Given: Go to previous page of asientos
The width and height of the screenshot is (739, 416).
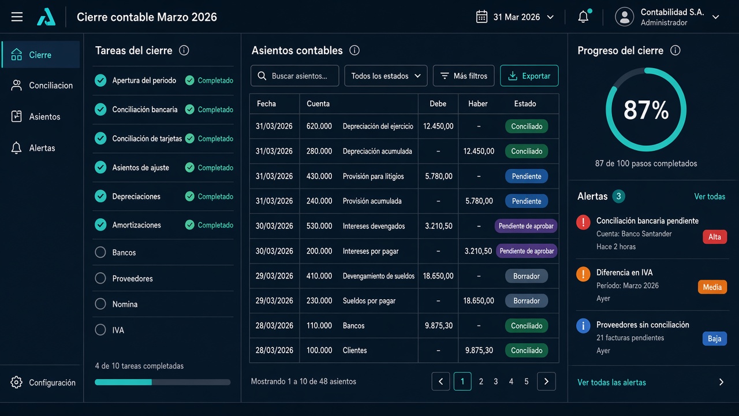Looking at the screenshot, I should click(x=441, y=381).
